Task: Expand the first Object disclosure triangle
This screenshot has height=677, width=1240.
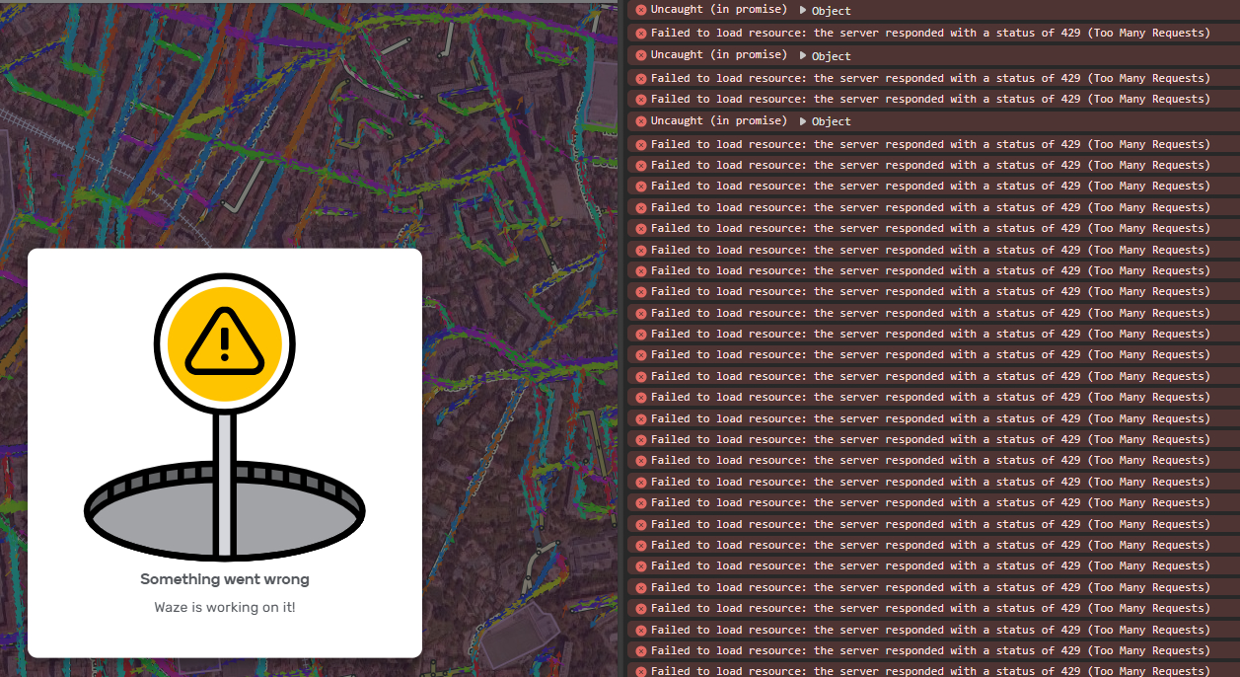Action: click(803, 11)
